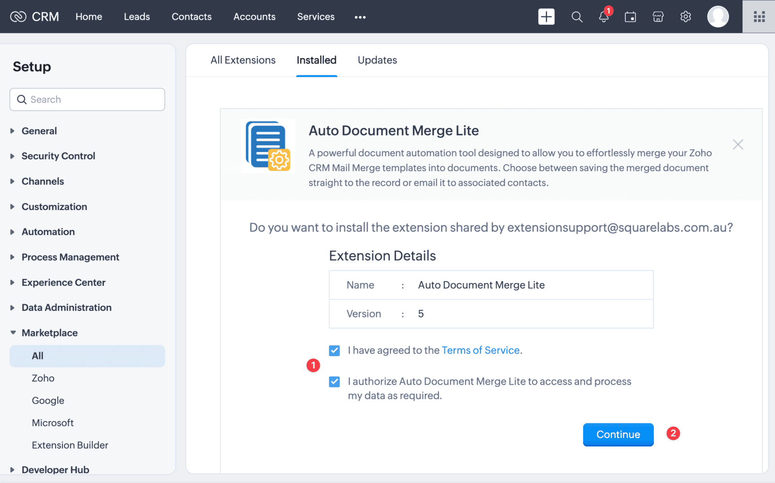Switch to the Updates tab
The width and height of the screenshot is (775, 483).
[x=377, y=60]
